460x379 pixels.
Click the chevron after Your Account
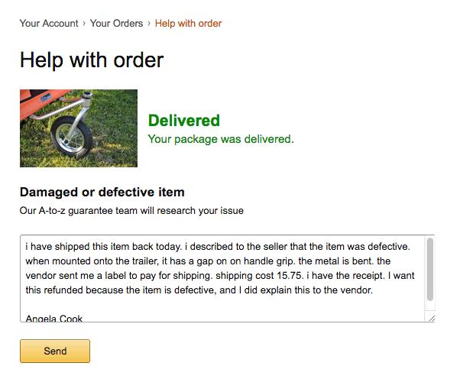tap(84, 24)
